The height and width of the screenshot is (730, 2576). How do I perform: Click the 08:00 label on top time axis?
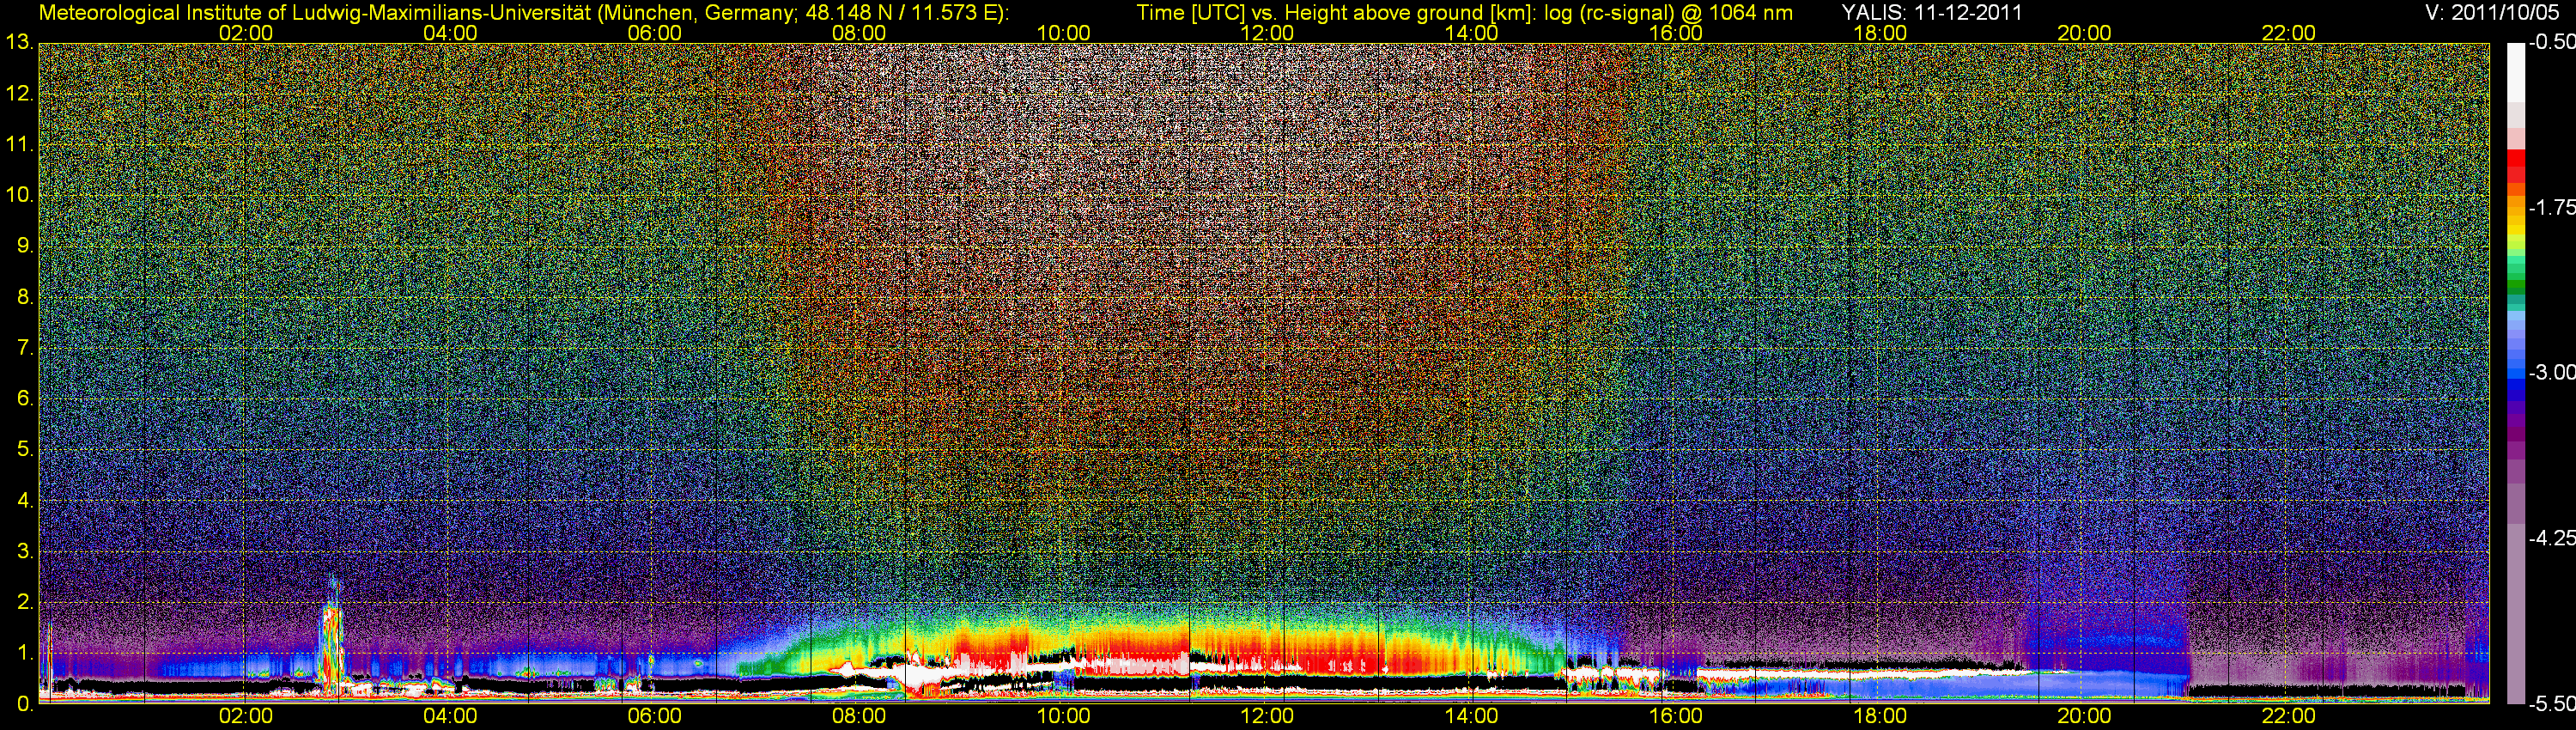pos(859,33)
